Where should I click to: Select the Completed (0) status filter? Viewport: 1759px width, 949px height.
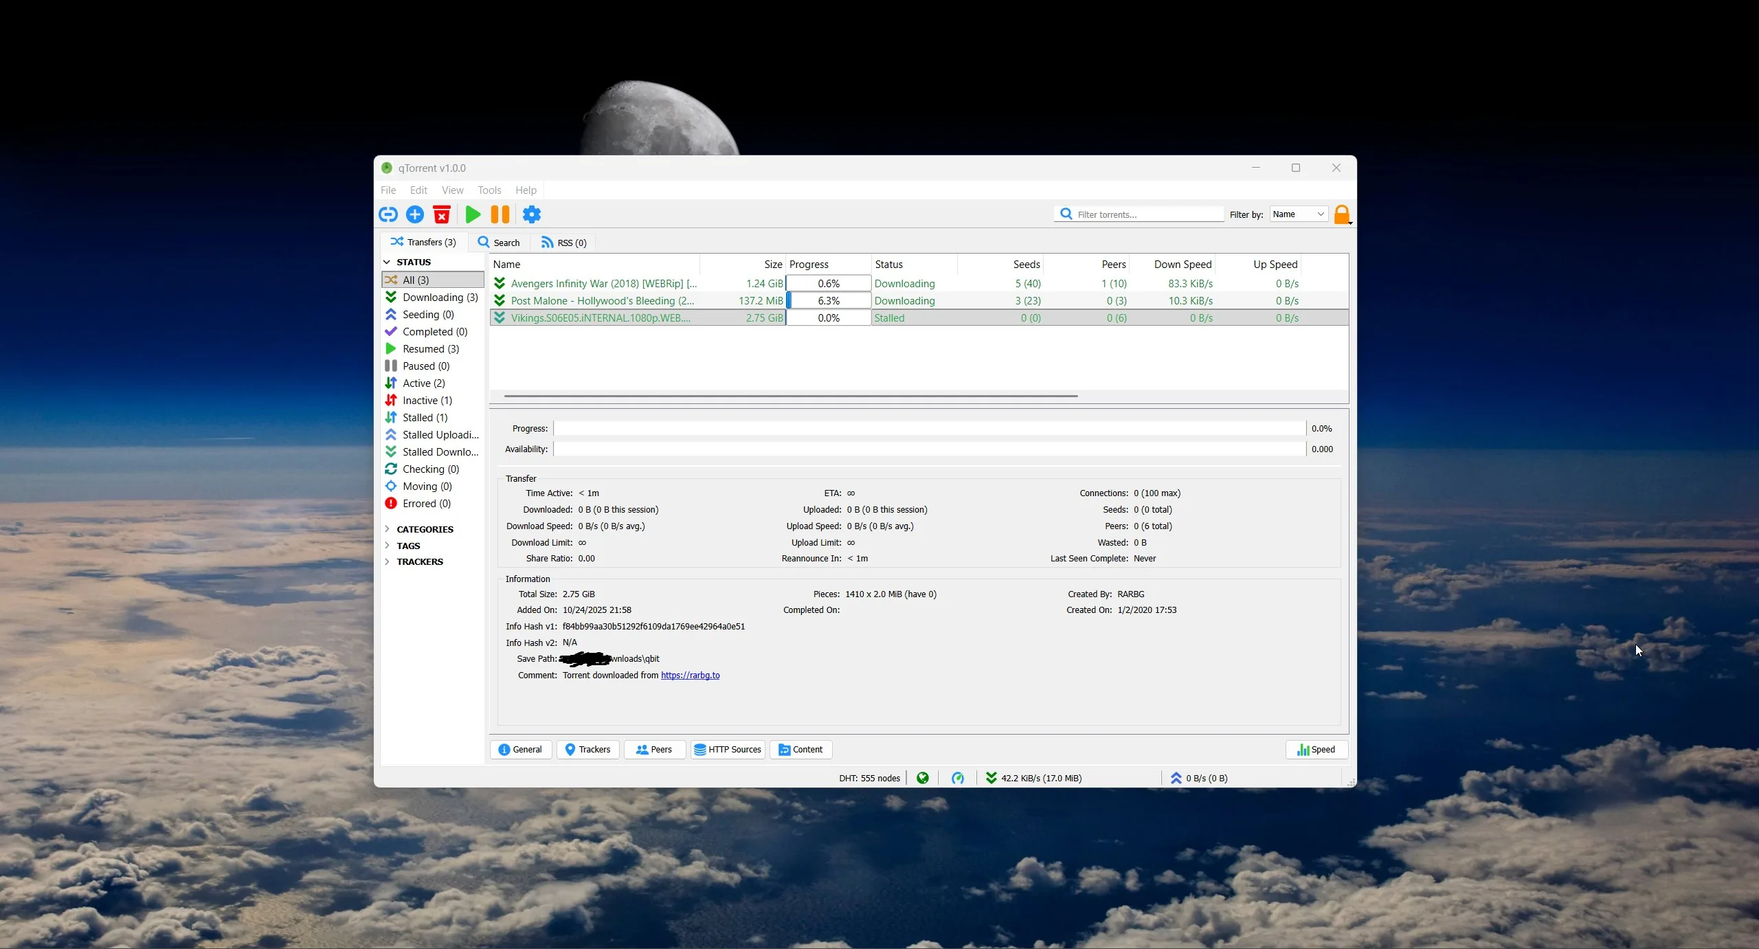coord(432,331)
